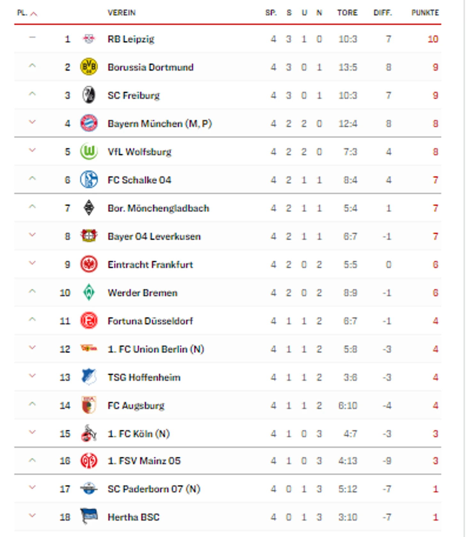This screenshot has width=467, height=537.
Task: Open the TSG Hoffenheim team link
Action: (144, 377)
